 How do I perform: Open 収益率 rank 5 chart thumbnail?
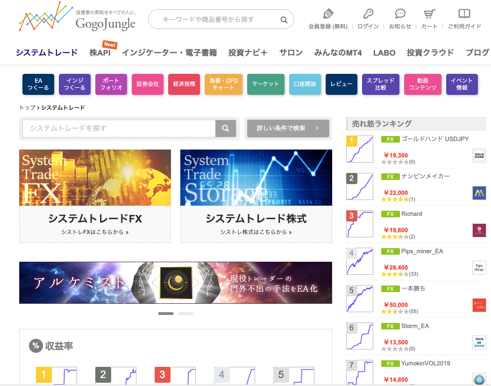[294, 376]
